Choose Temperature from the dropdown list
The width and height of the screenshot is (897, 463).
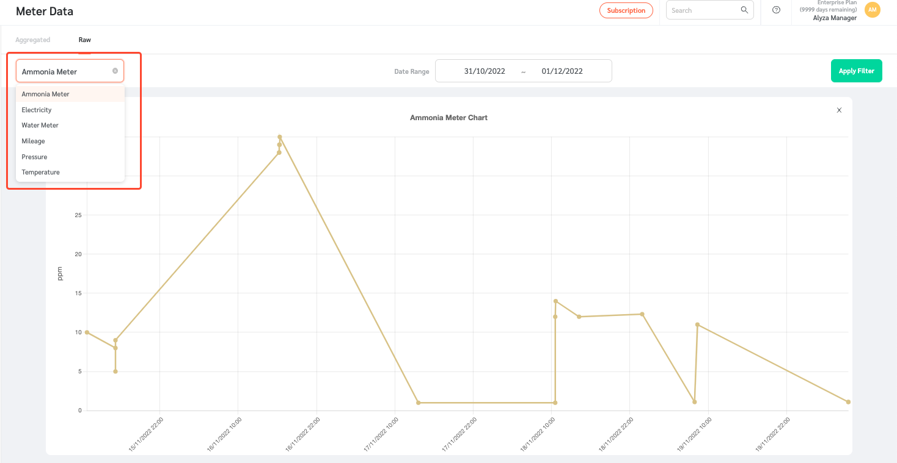pos(40,172)
